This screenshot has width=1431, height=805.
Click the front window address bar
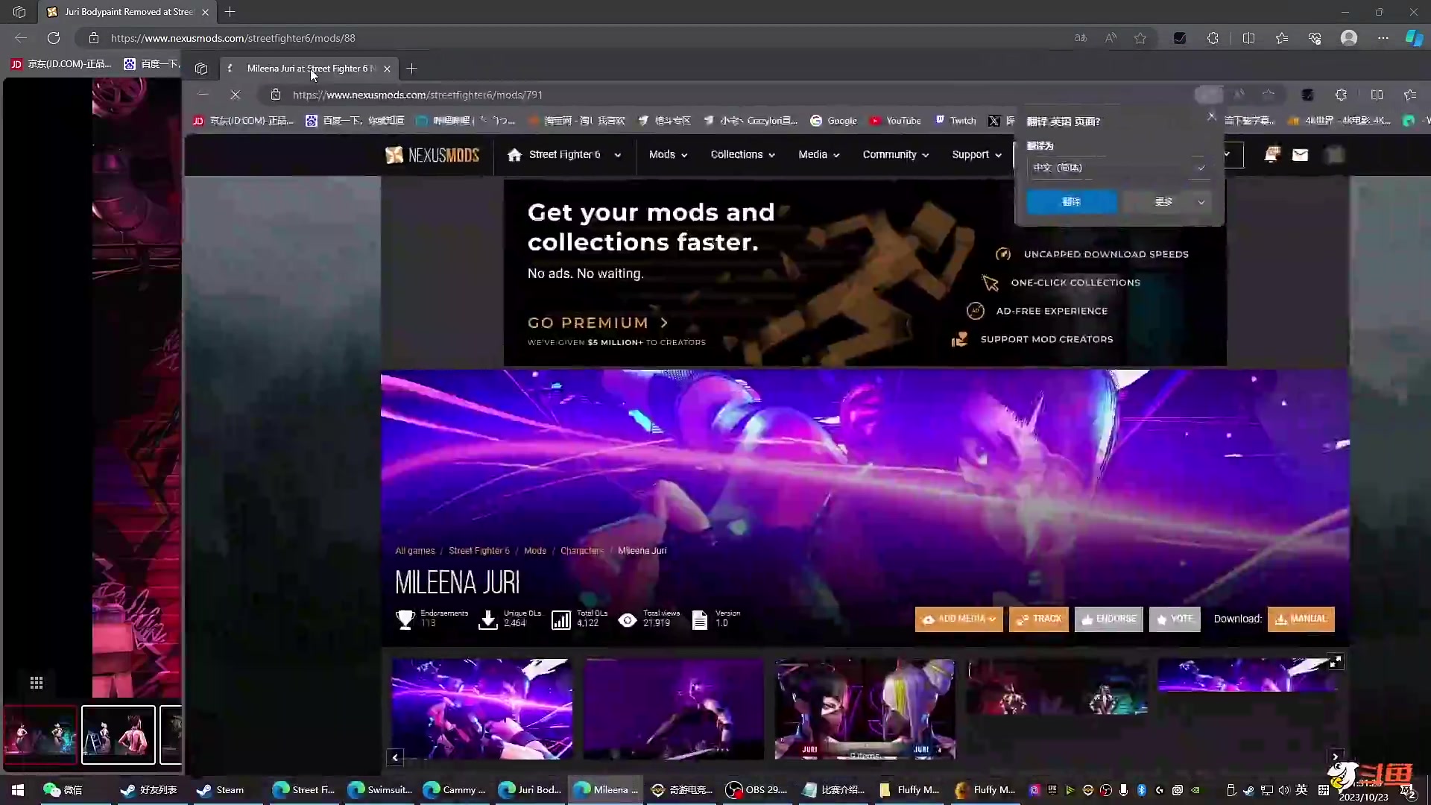coord(723,95)
